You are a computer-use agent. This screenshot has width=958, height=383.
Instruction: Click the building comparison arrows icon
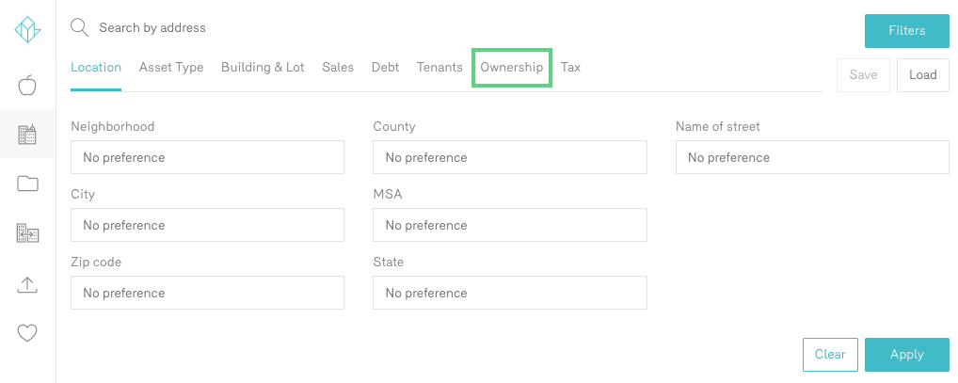[27, 233]
